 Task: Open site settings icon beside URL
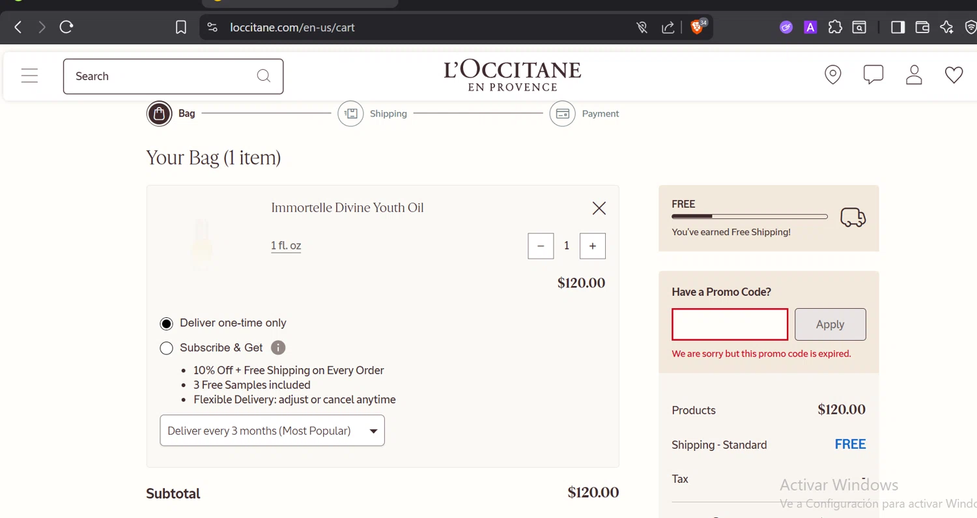click(x=212, y=27)
